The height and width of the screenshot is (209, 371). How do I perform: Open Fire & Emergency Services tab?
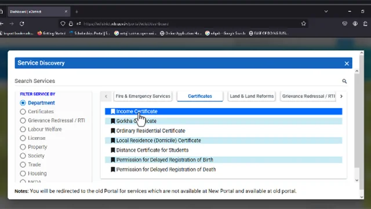pos(143,96)
